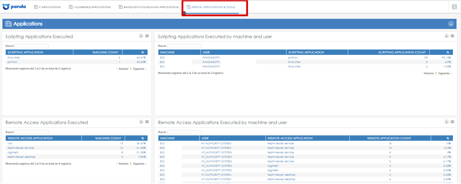The height and width of the screenshot is (184, 461).
Task: Focus the Buscar field in Scripting Applications Executed
Action: [32, 46]
